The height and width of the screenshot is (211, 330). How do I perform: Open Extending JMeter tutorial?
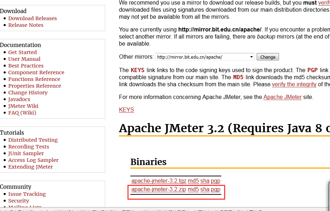pyautogui.click(x=30, y=167)
